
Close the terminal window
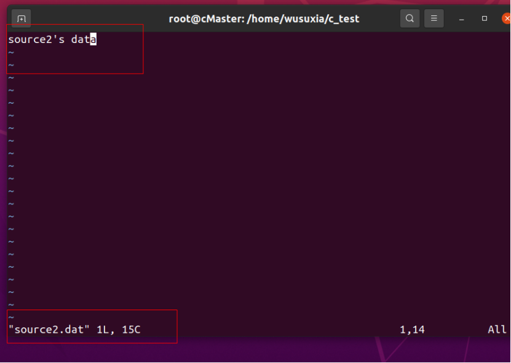pos(506,18)
